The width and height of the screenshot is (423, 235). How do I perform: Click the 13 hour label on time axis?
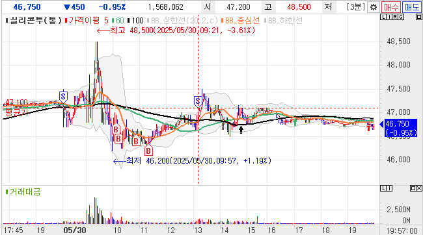tap(198, 230)
